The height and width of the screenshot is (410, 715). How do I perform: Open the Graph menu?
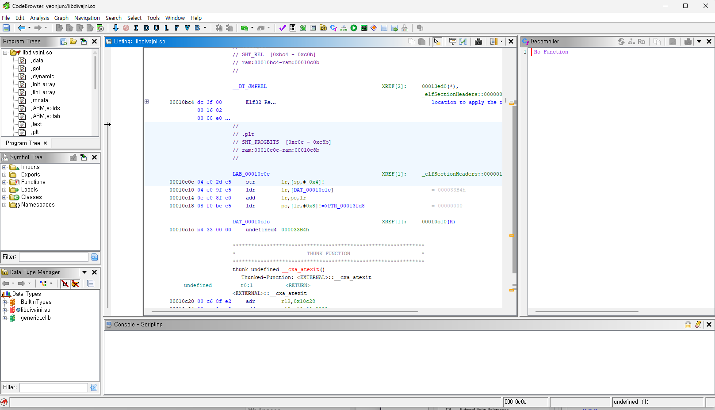tap(61, 18)
